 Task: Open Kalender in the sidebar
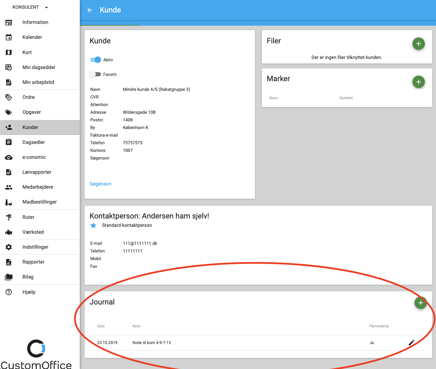[40, 37]
